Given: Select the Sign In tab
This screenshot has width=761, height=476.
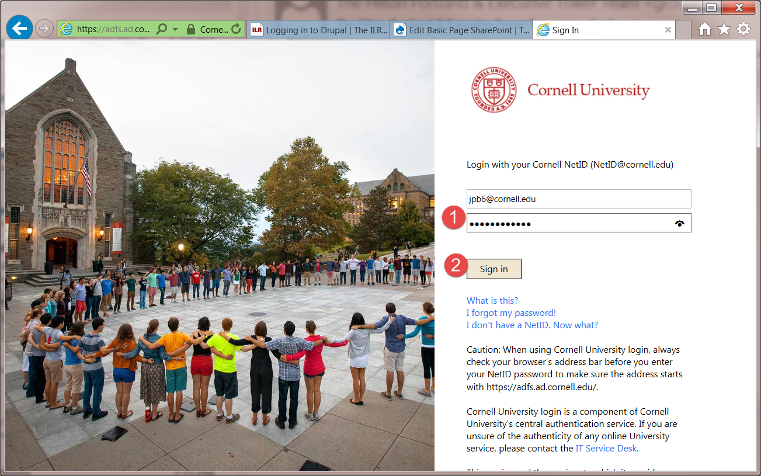Looking at the screenshot, I should tap(604, 30).
